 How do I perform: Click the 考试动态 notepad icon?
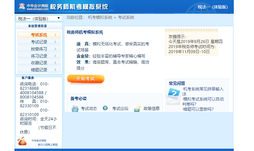75,109
